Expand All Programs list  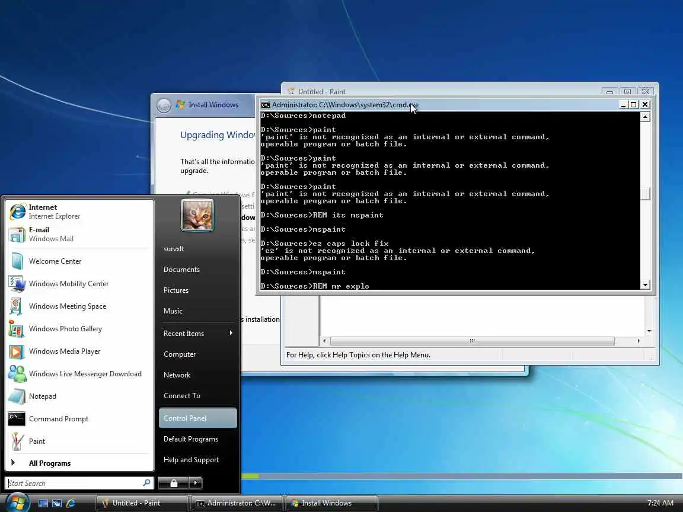pyautogui.click(x=79, y=463)
